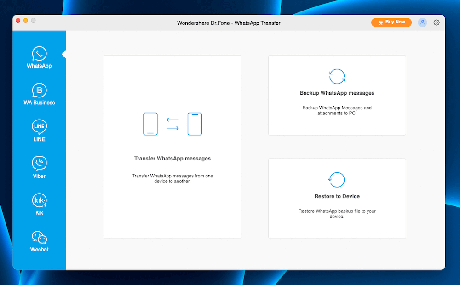Viewport: 460px width, 285px height.
Task: Open the Wechat sidebar icon
Action: pyautogui.click(x=39, y=237)
